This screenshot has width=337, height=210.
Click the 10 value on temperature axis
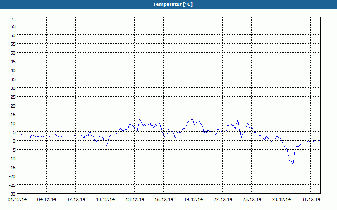point(13,123)
